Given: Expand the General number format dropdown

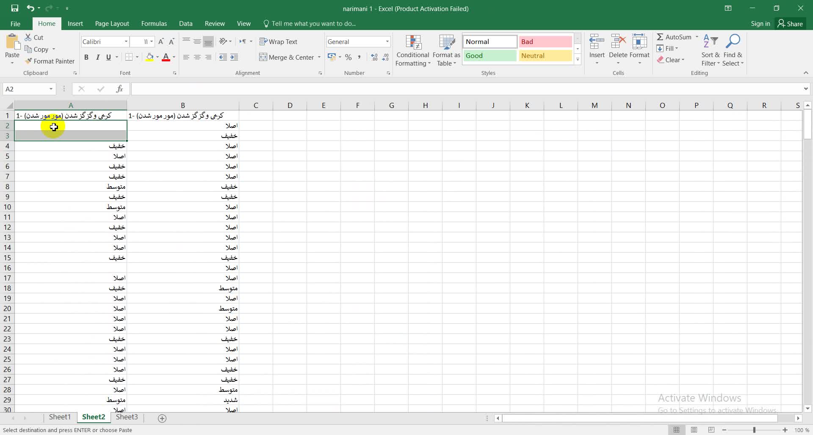Looking at the screenshot, I should (387, 41).
